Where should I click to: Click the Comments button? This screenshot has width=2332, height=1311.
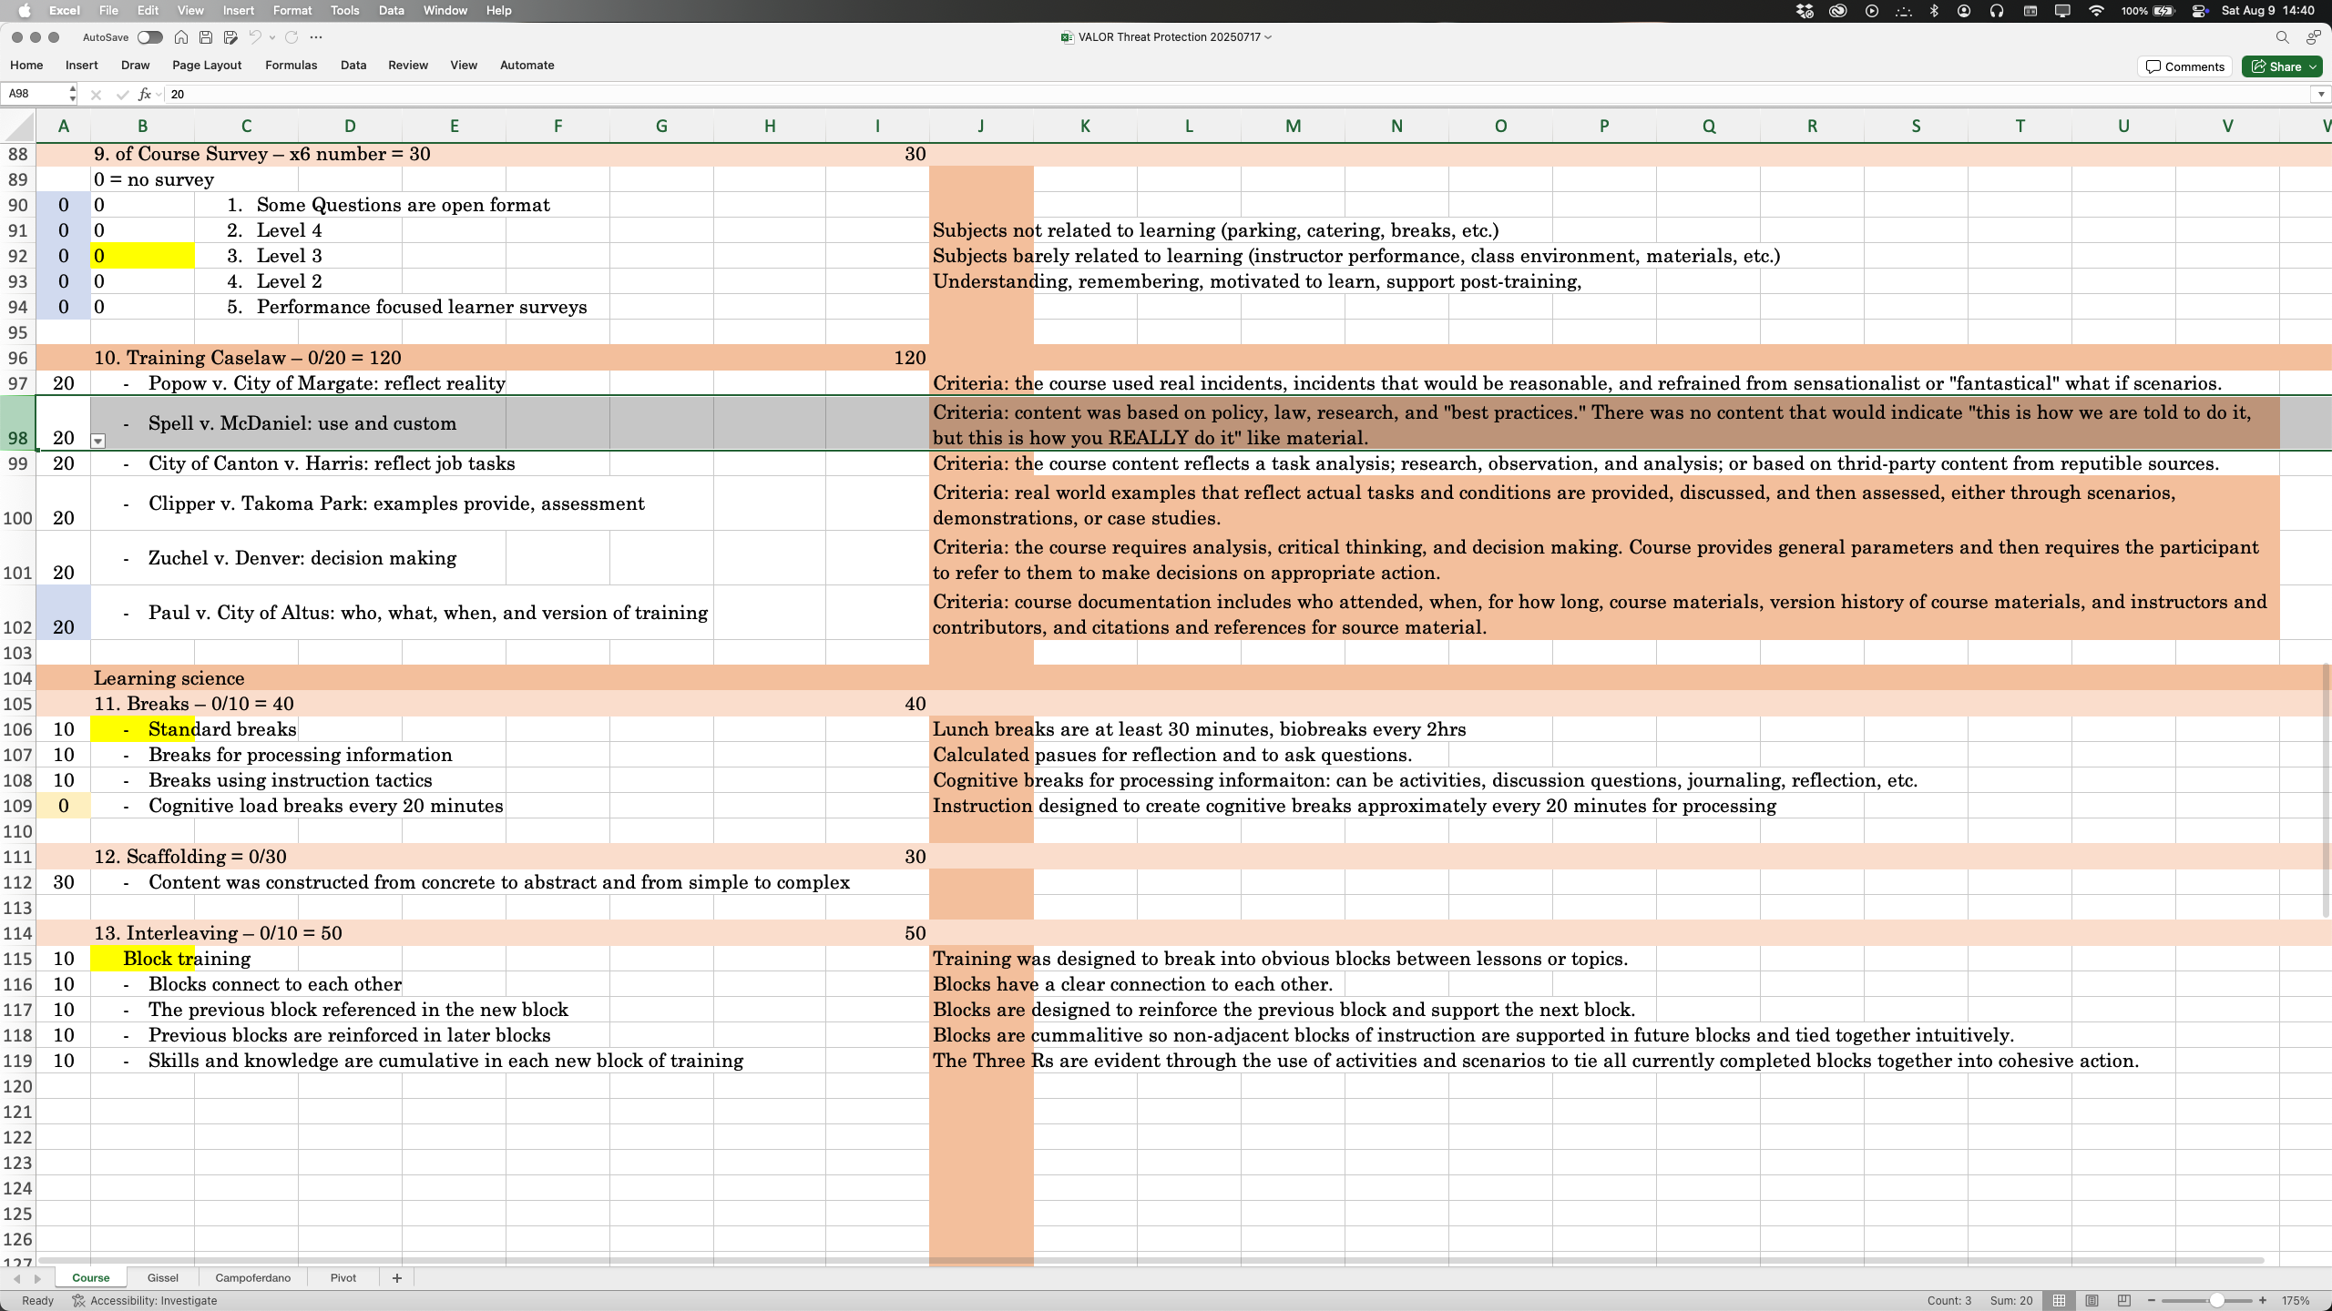(2184, 66)
